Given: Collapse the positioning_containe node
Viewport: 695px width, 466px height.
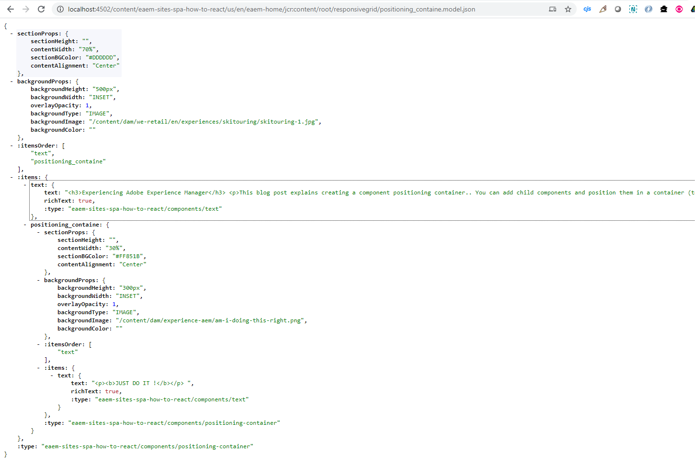Looking at the screenshot, I should [25, 224].
